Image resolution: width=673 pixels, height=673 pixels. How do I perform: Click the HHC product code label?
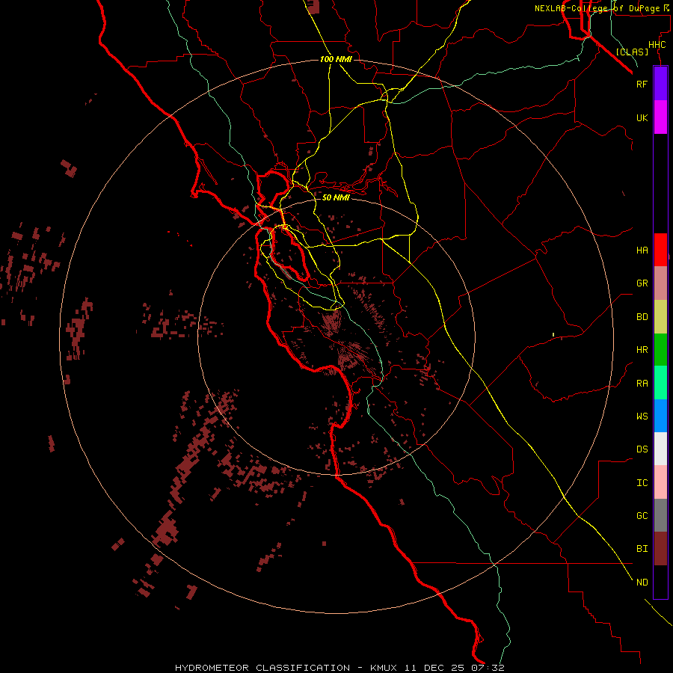pyautogui.click(x=657, y=45)
